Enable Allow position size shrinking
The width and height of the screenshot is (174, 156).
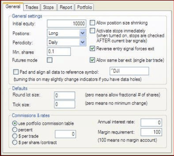point(92,23)
